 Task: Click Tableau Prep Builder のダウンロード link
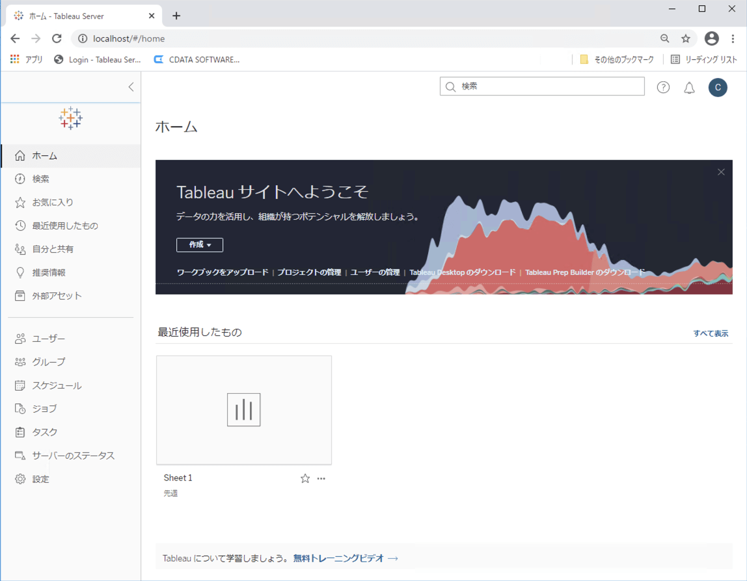click(x=585, y=272)
